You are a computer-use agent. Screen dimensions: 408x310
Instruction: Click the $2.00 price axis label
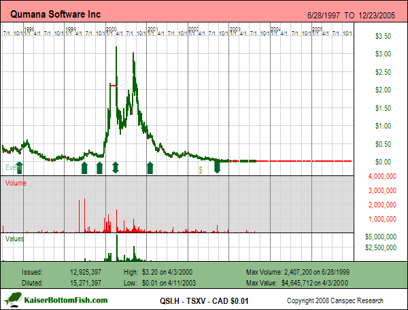383,90
